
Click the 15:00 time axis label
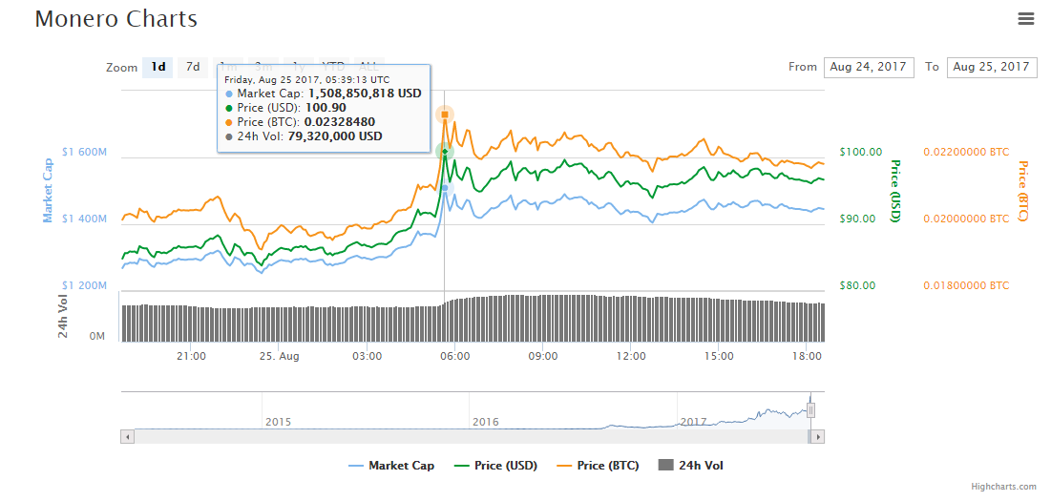719,356
